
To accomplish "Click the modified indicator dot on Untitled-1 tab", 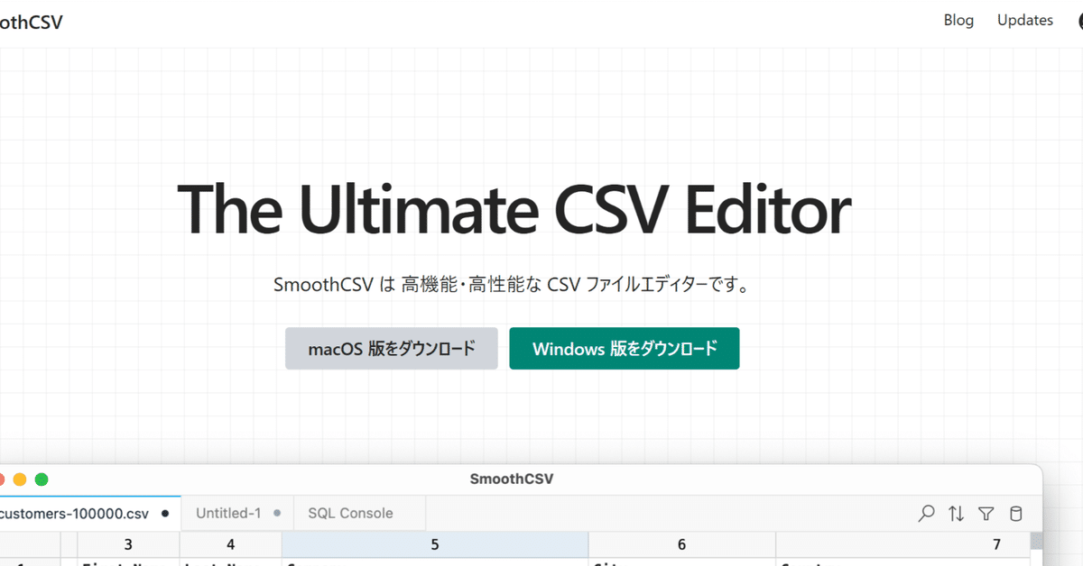I will click(x=276, y=512).
